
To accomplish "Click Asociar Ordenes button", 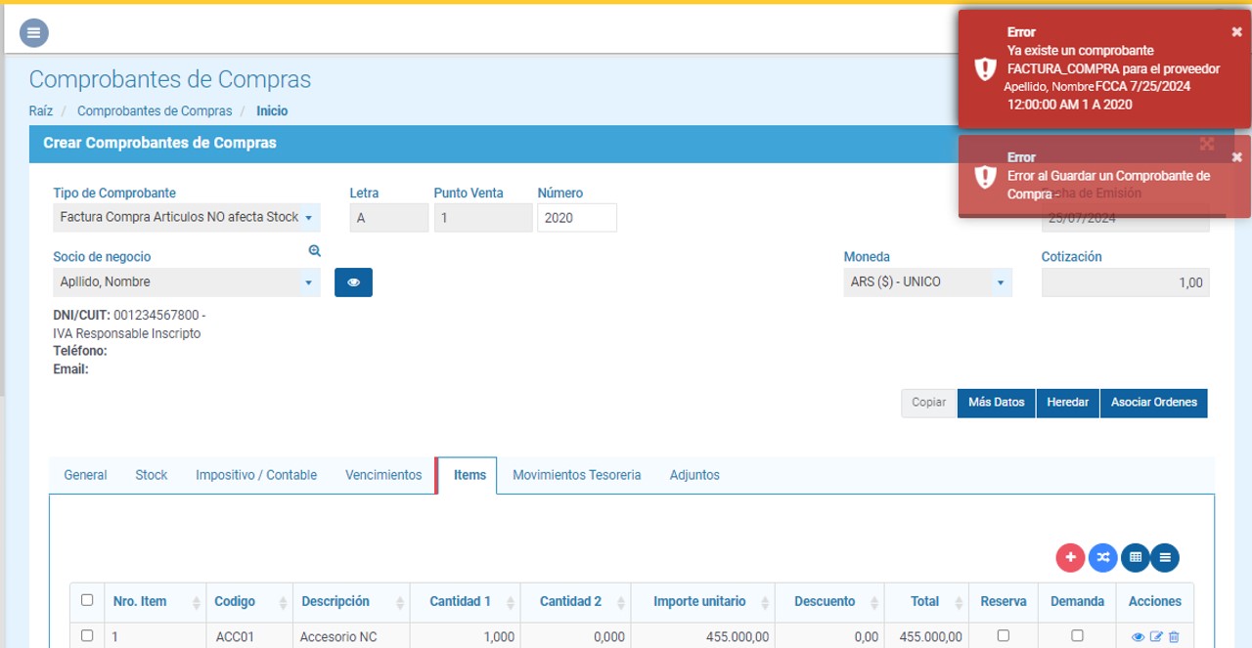I will pyautogui.click(x=1154, y=403).
